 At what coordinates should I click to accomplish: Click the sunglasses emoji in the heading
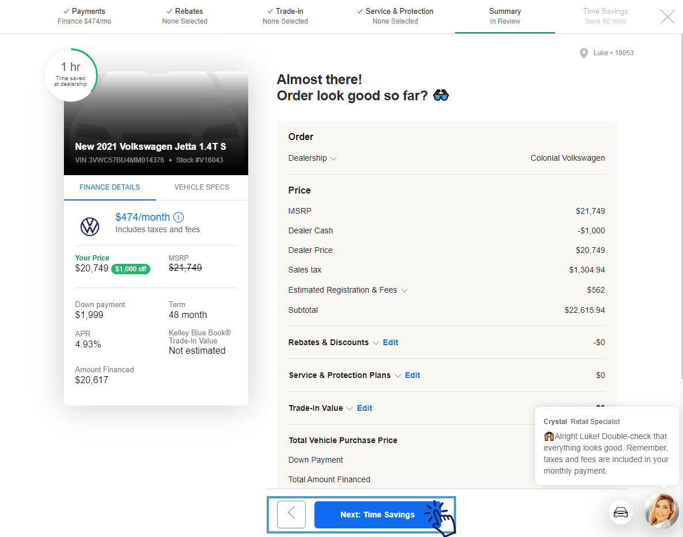pyautogui.click(x=441, y=95)
